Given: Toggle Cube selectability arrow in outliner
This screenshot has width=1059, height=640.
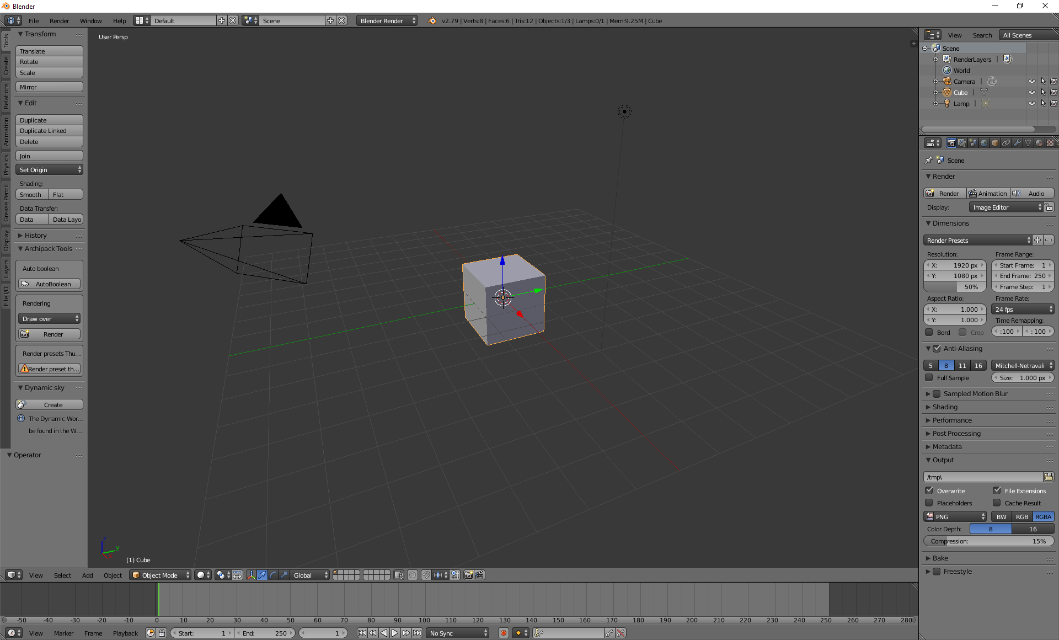Looking at the screenshot, I should coord(1043,92).
